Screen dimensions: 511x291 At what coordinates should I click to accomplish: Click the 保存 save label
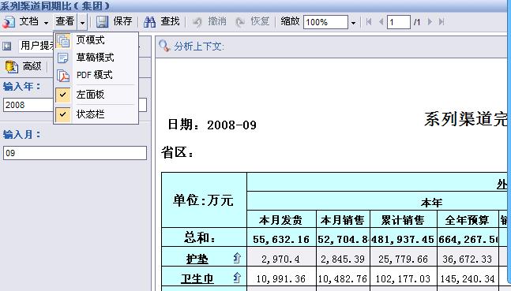[x=122, y=21]
